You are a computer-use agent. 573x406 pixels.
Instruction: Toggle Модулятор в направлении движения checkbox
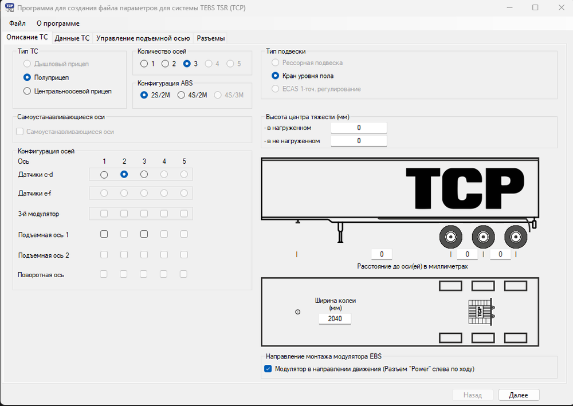(x=268, y=369)
